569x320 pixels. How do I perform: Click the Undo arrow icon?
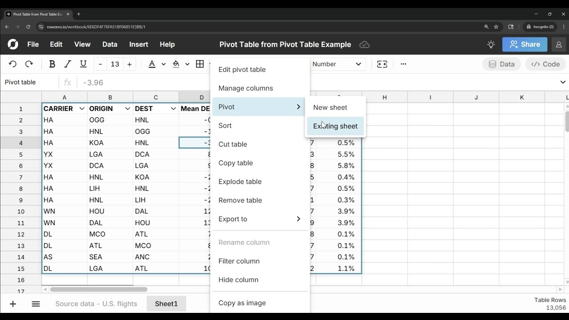pyautogui.click(x=12, y=64)
